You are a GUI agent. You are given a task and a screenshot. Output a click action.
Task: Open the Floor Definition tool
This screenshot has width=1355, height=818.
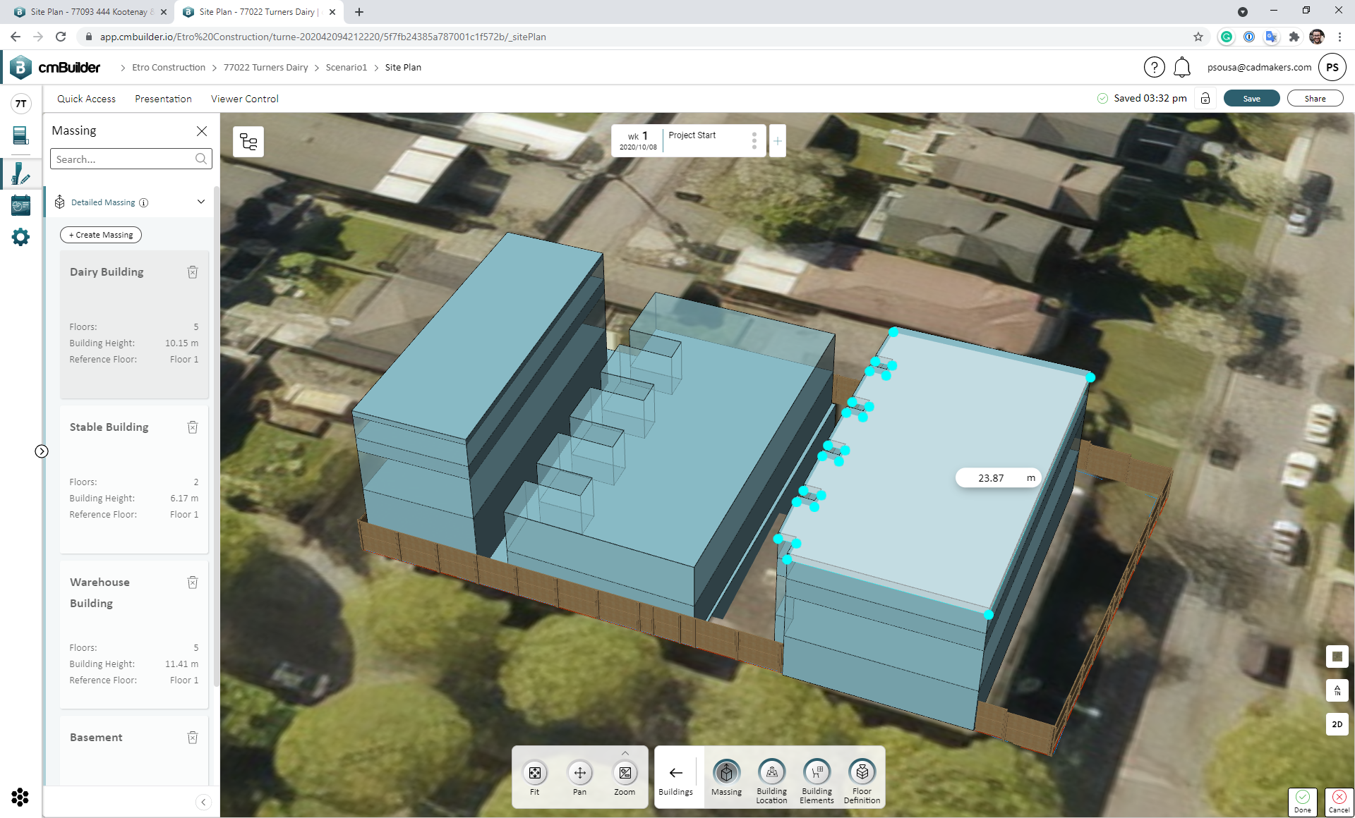click(862, 772)
